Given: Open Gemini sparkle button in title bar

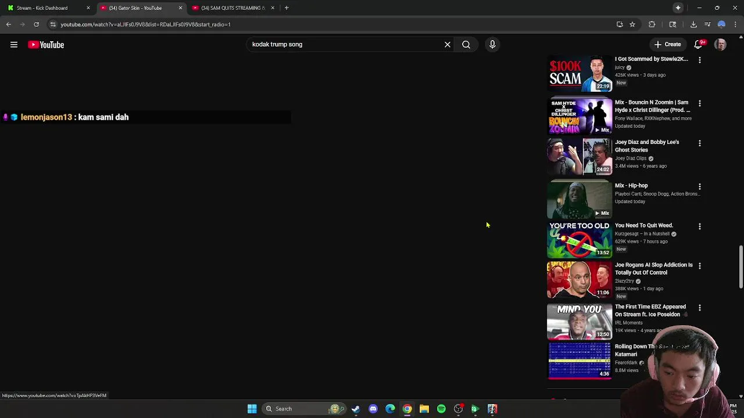Looking at the screenshot, I should [678, 8].
